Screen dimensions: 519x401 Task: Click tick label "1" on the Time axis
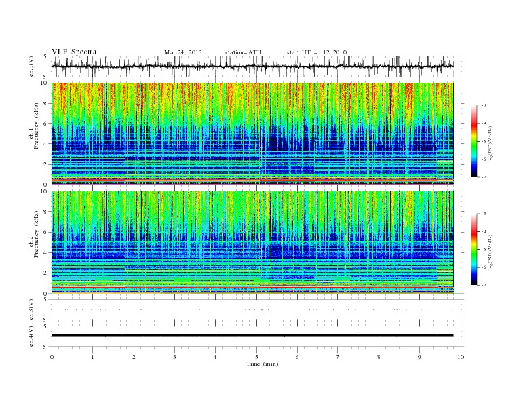click(x=92, y=357)
